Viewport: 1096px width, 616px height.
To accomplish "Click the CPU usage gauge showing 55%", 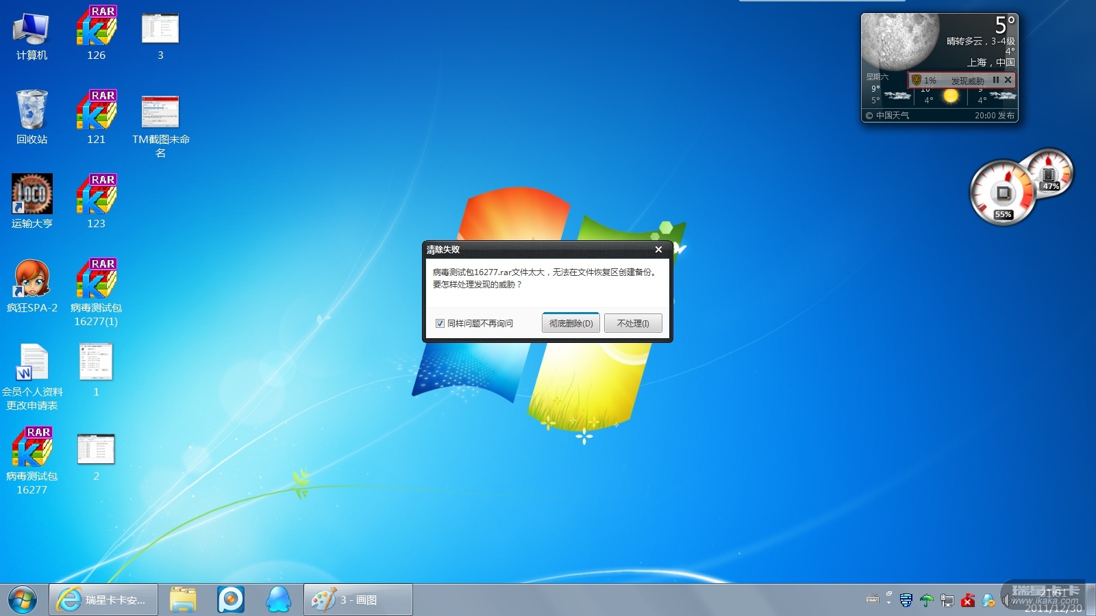I will (1002, 193).
